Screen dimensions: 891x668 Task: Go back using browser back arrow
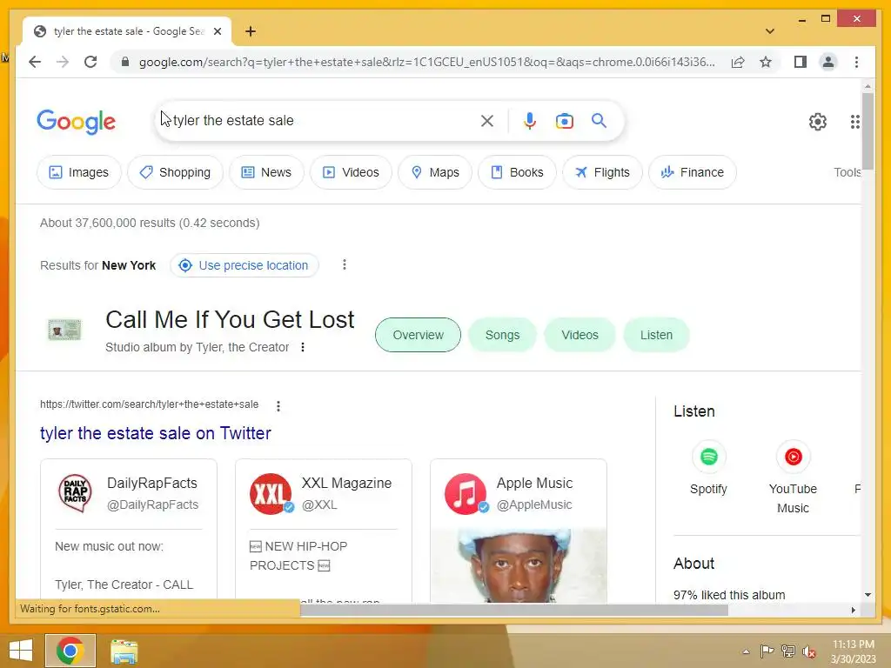tap(35, 62)
